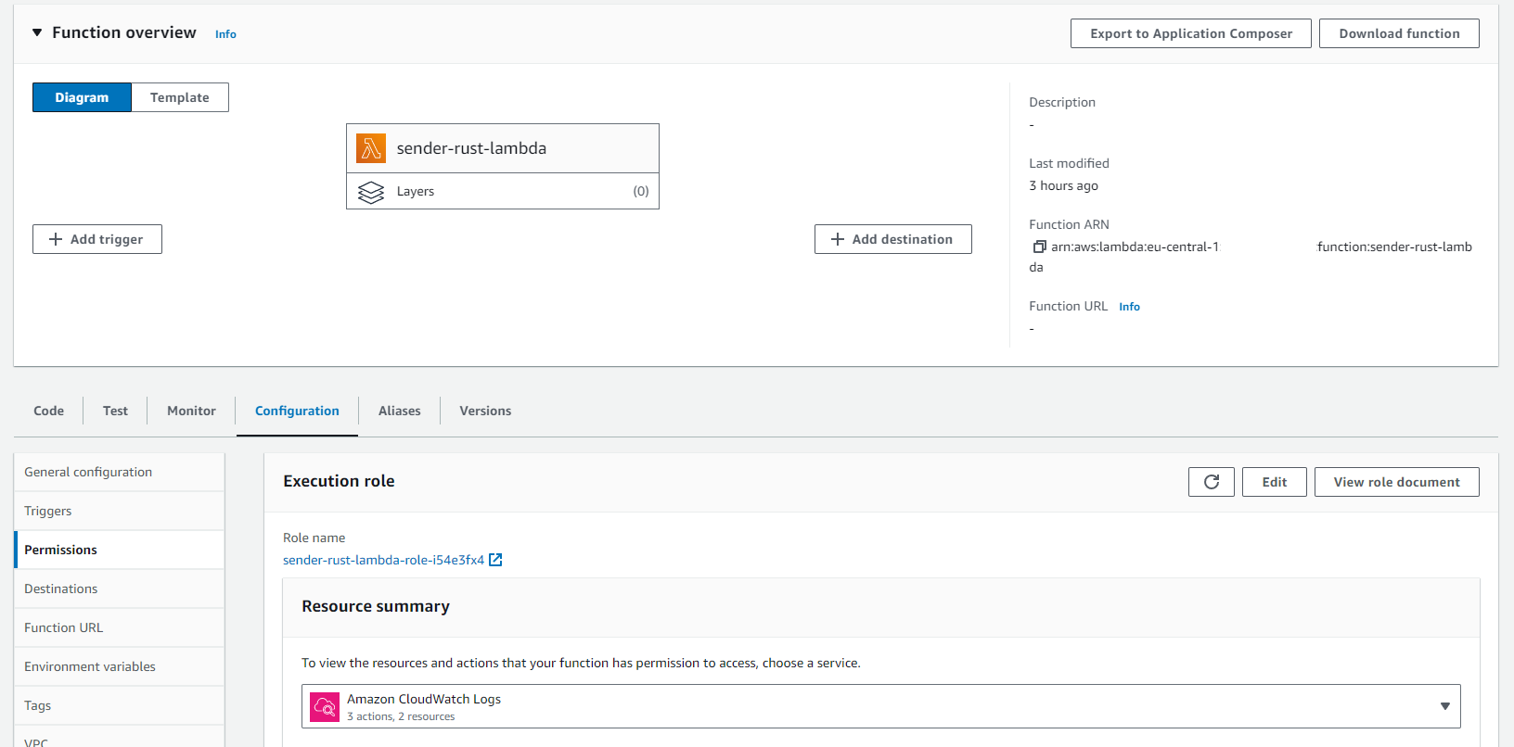The width and height of the screenshot is (1514, 747).
Task: Click the Role name label
Action: coord(314,538)
